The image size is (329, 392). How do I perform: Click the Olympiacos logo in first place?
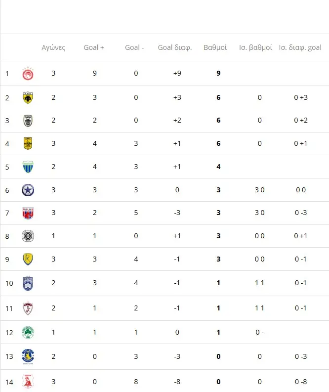28,74
